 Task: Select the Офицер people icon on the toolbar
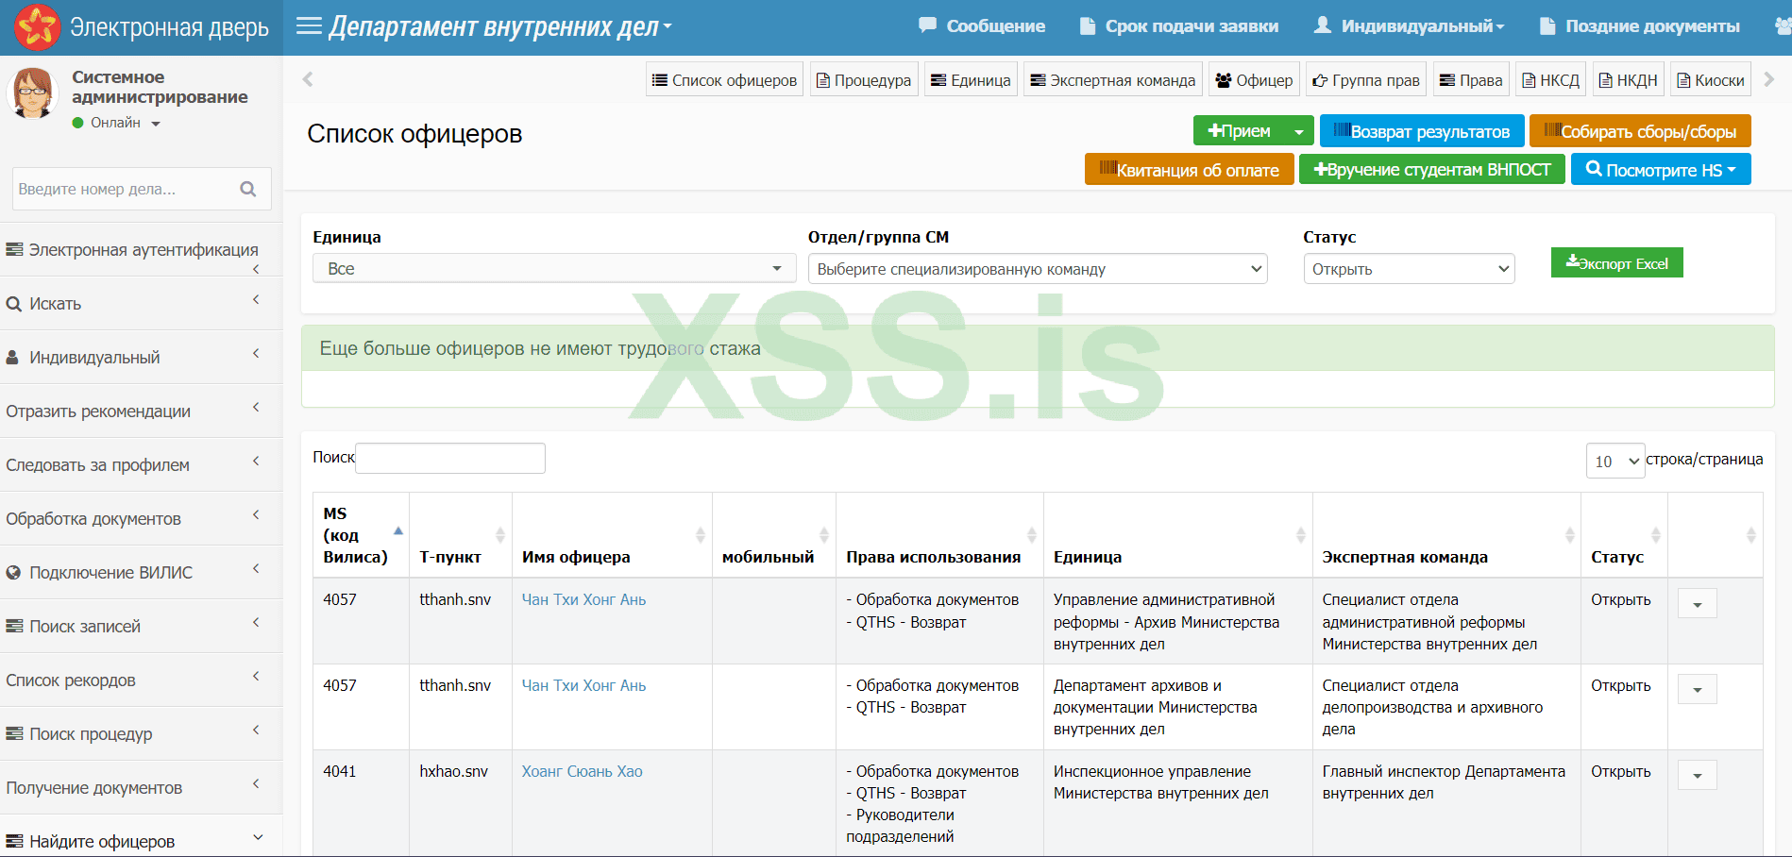coord(1224,79)
